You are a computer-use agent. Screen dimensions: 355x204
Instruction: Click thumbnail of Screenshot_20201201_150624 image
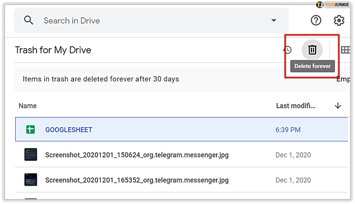(x=30, y=155)
